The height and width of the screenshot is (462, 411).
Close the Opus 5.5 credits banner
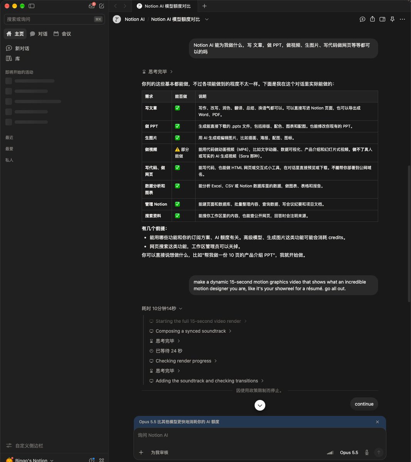point(377,422)
